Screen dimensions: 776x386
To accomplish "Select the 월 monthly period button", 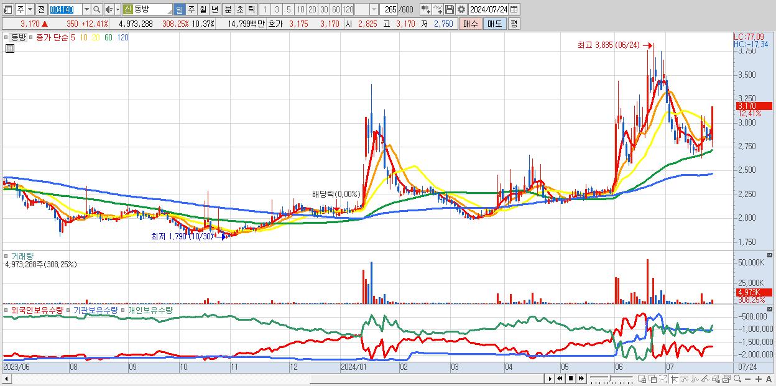I will 203,10.
